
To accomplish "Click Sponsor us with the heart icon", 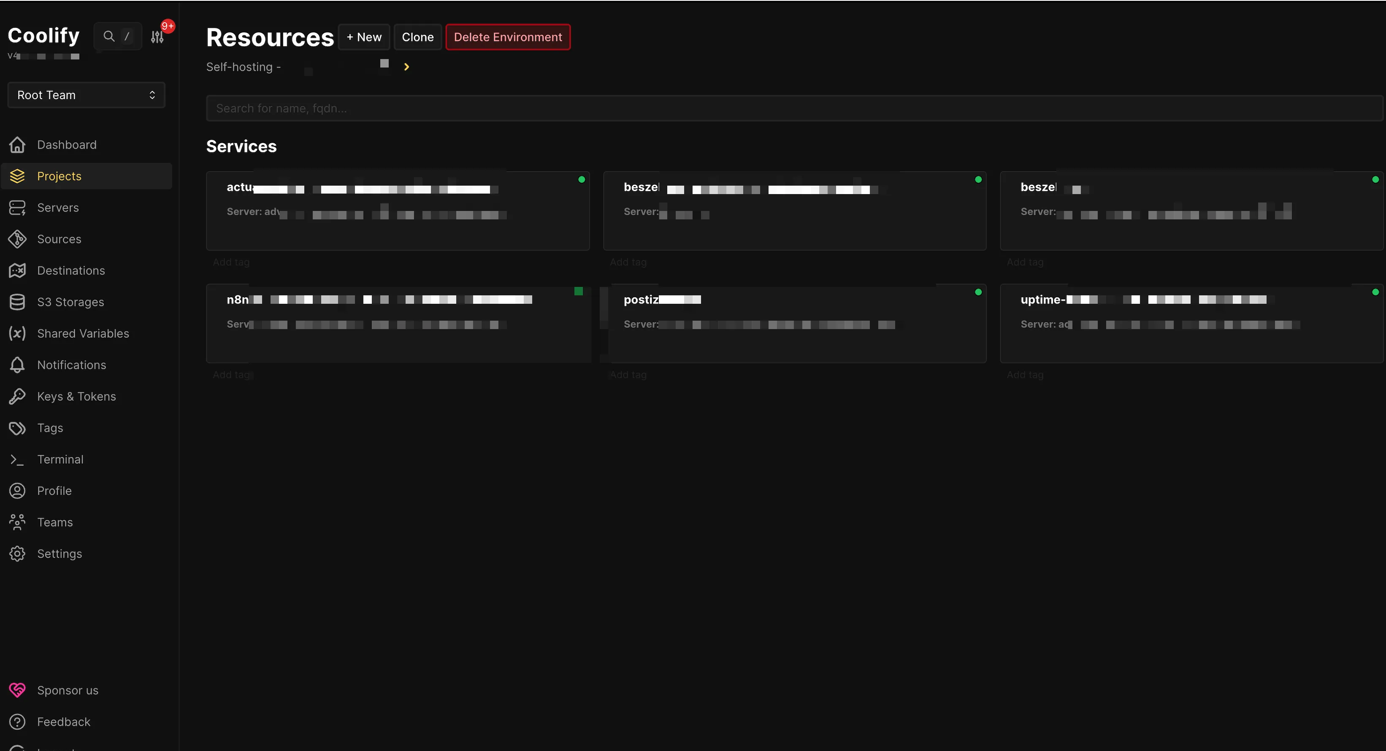I will click(67, 690).
